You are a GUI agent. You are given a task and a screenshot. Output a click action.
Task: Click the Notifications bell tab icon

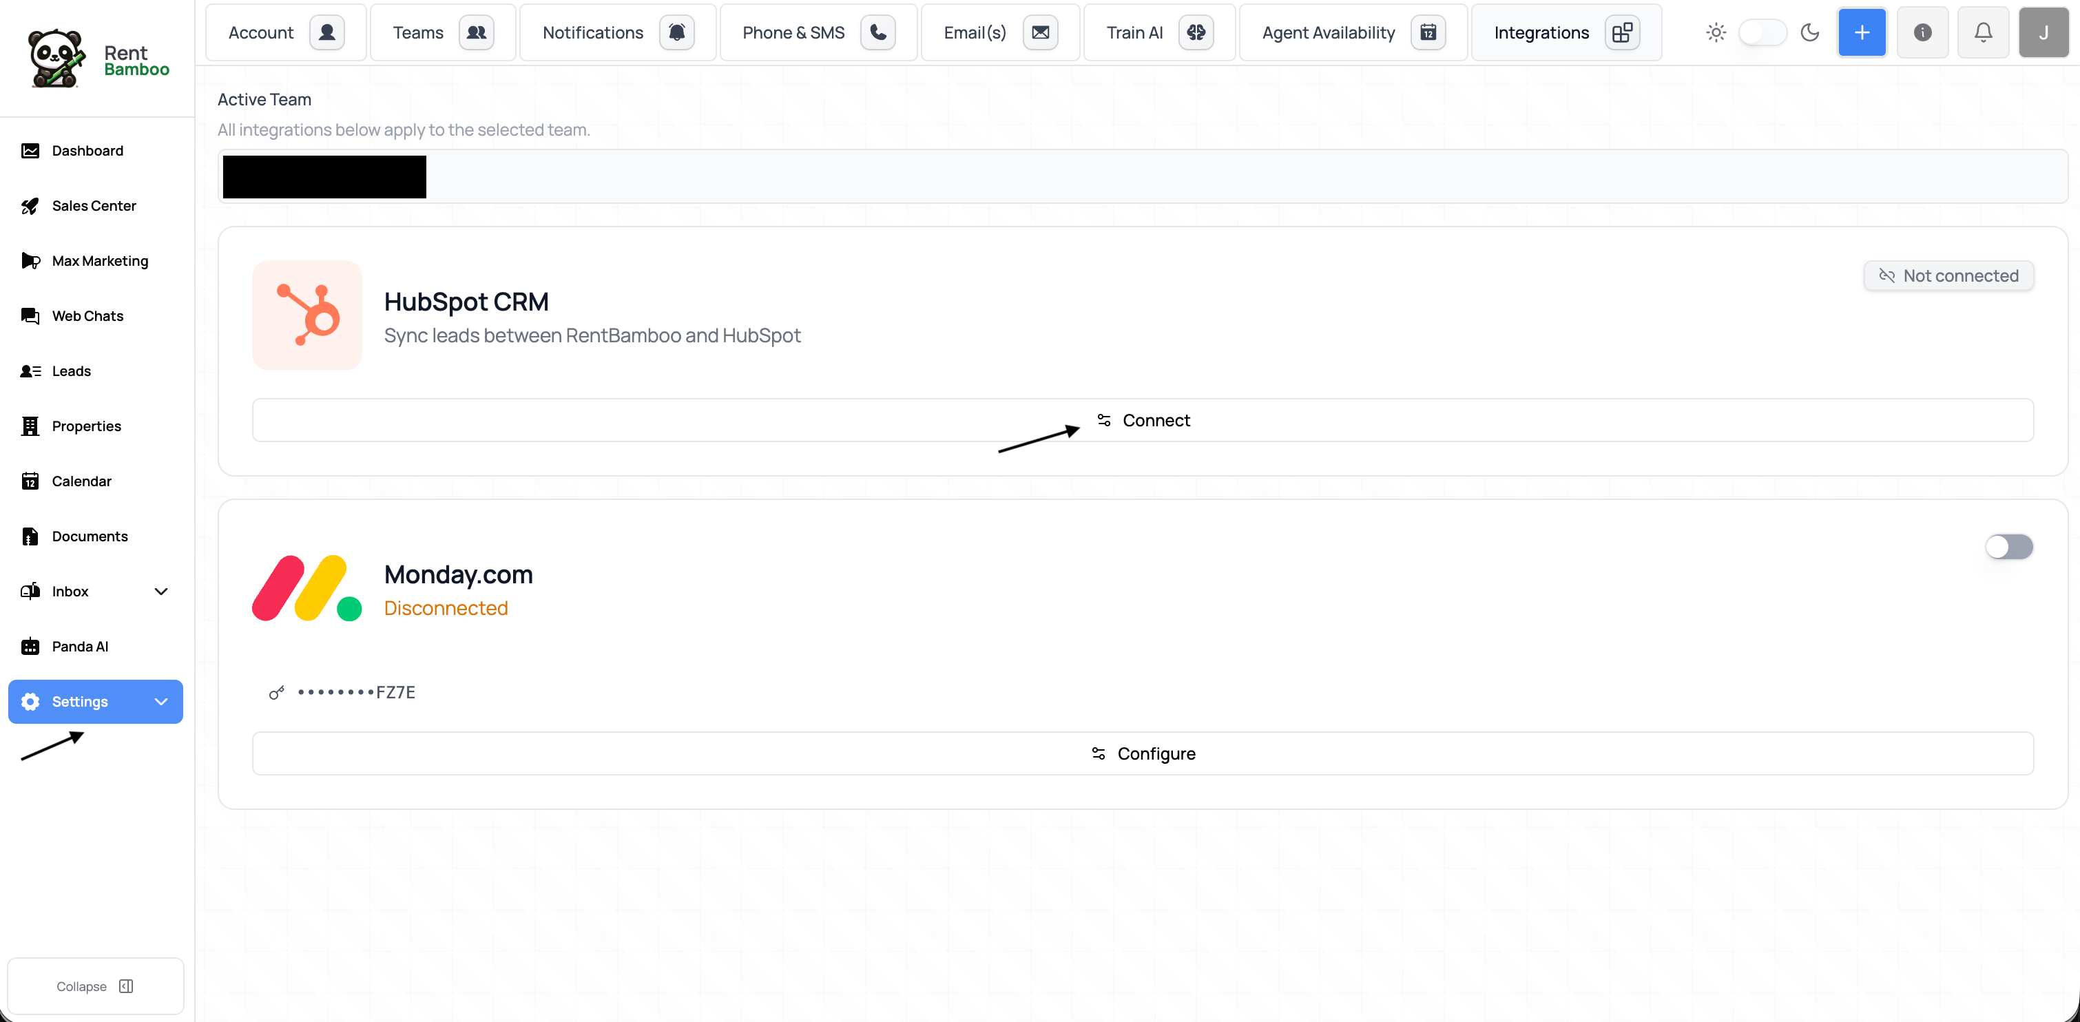click(676, 32)
